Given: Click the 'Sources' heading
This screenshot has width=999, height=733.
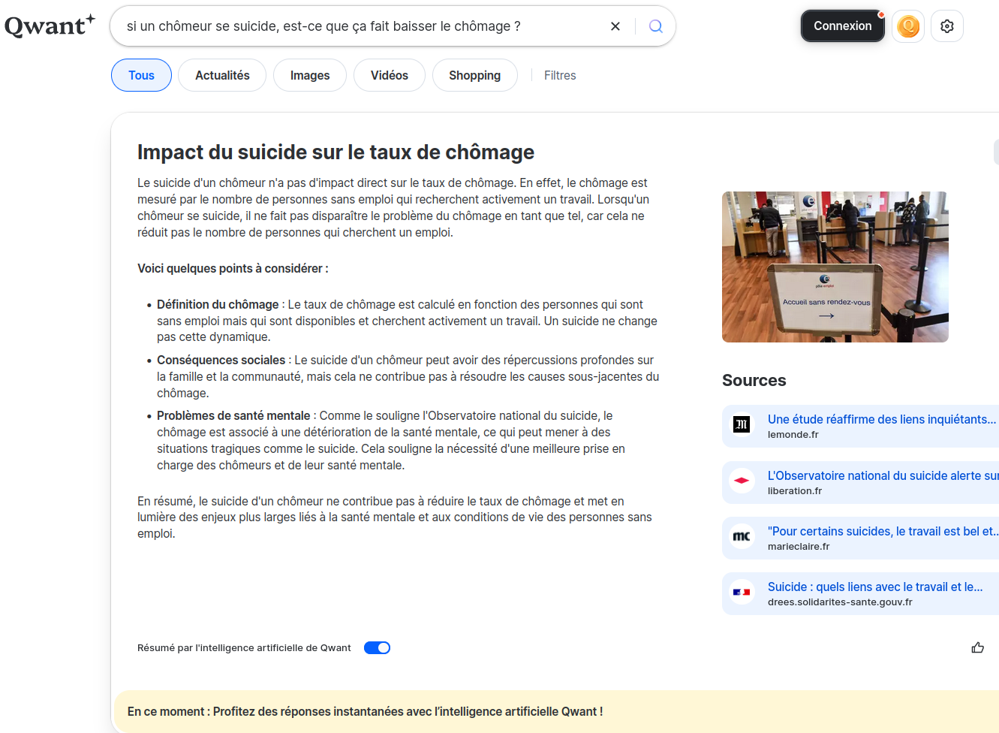Looking at the screenshot, I should click(x=754, y=380).
